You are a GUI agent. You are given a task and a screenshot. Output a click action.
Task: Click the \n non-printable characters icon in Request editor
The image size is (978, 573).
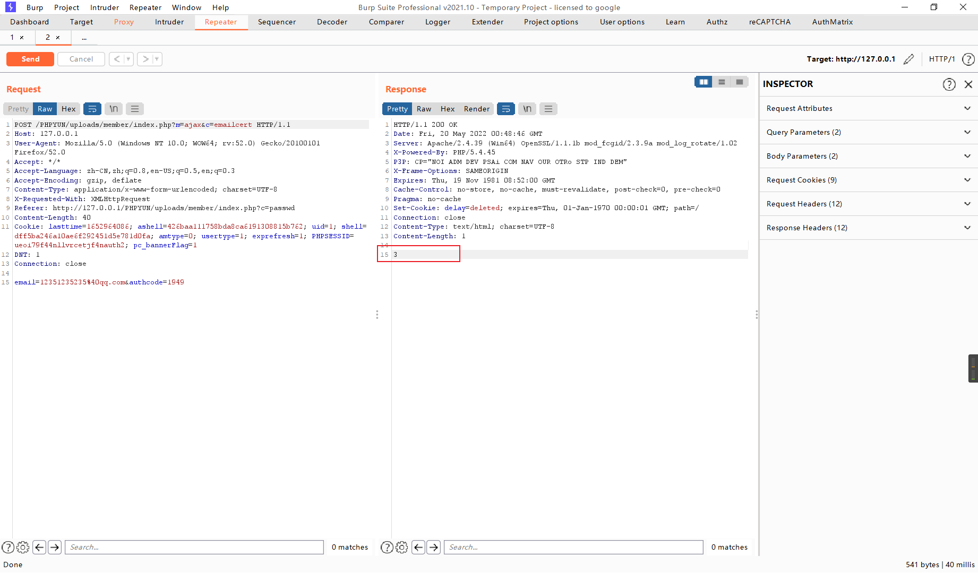pos(113,109)
